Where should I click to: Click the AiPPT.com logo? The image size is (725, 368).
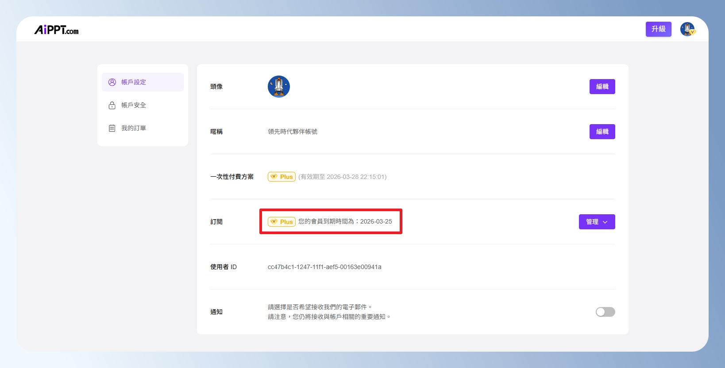[56, 30]
